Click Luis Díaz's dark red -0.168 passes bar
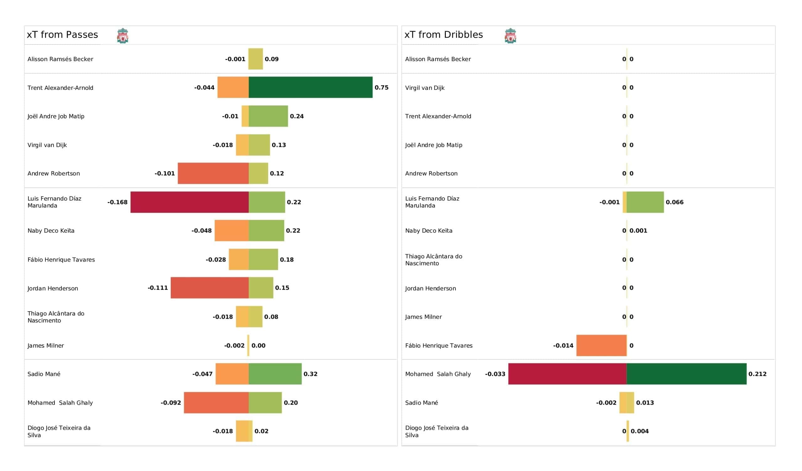802x471 pixels. coord(189,202)
